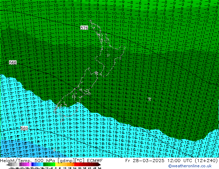Click the temperature color scale legend bar
Image resolution: width=219 pixels, height=169 pixels.
(54, 165)
